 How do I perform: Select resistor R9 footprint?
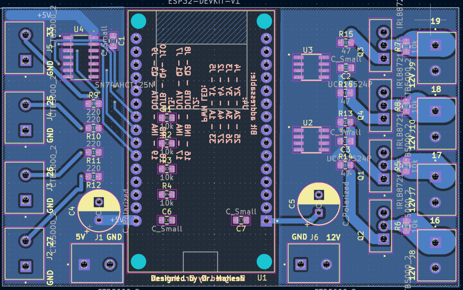(93, 104)
